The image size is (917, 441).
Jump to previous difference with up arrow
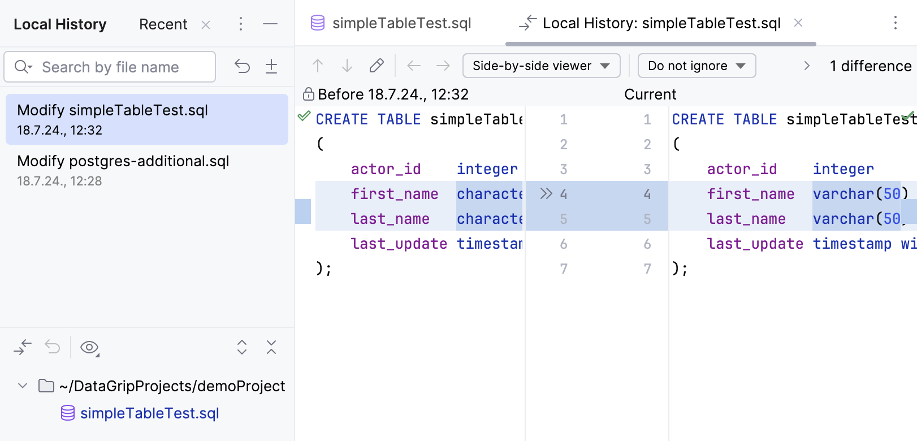318,66
